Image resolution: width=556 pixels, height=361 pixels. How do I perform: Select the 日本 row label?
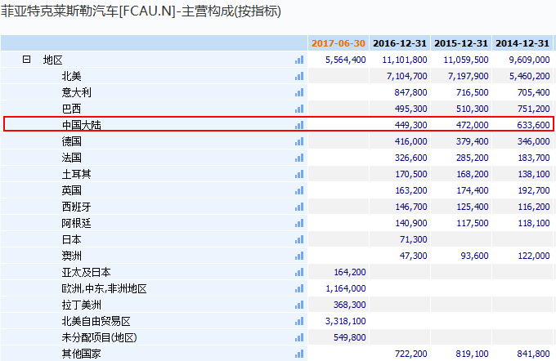pos(72,239)
